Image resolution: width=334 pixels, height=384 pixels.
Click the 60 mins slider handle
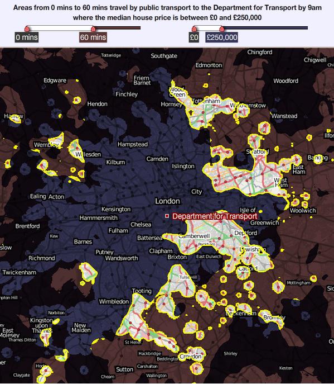(93, 29)
